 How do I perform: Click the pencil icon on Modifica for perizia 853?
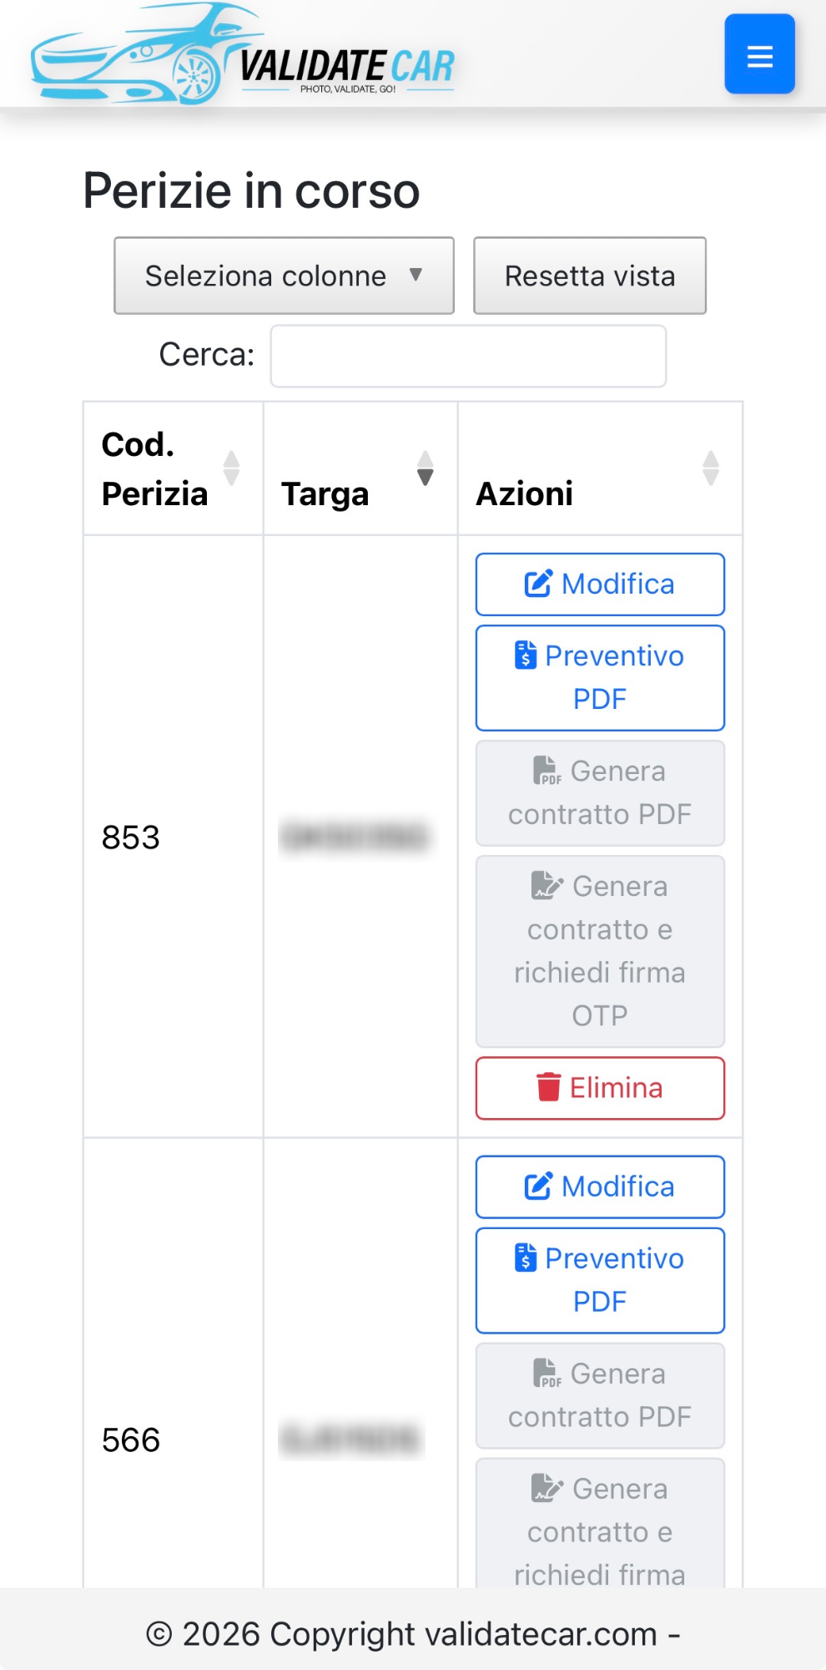(x=538, y=582)
